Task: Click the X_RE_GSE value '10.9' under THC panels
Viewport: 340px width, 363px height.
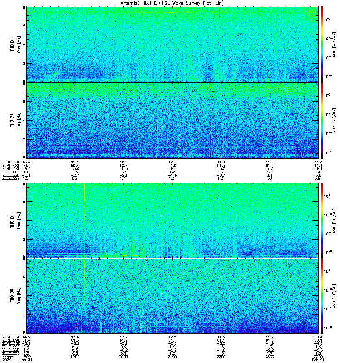Action: pyautogui.click(x=270, y=337)
